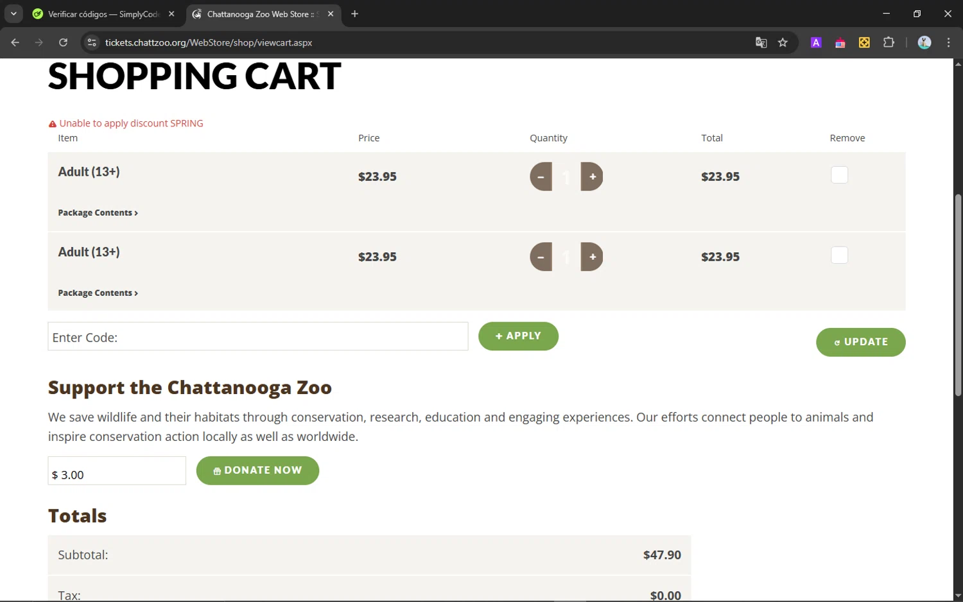
Task: Click the Totals heading
Action: coord(78,516)
